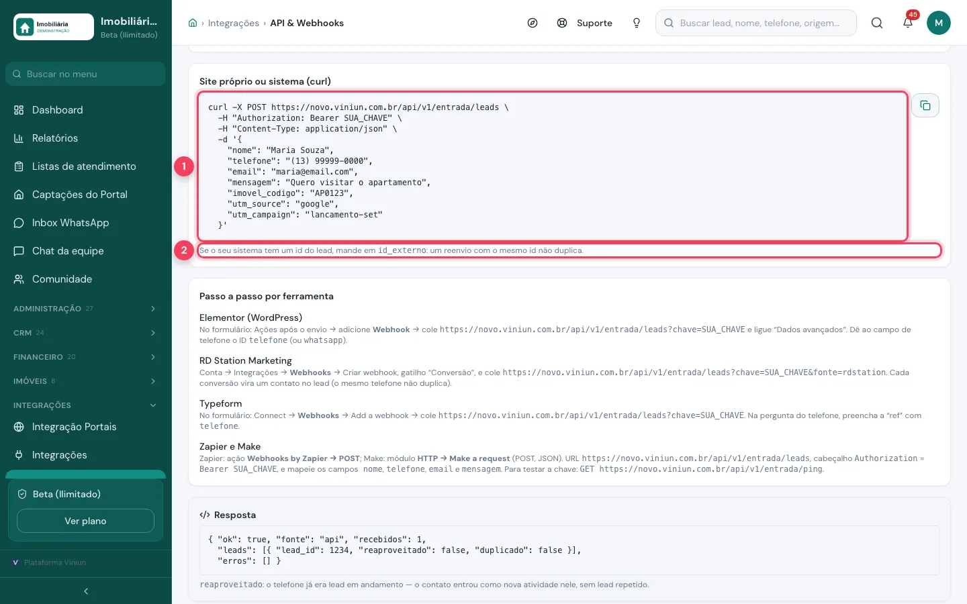Expand the Administração section

point(85,309)
